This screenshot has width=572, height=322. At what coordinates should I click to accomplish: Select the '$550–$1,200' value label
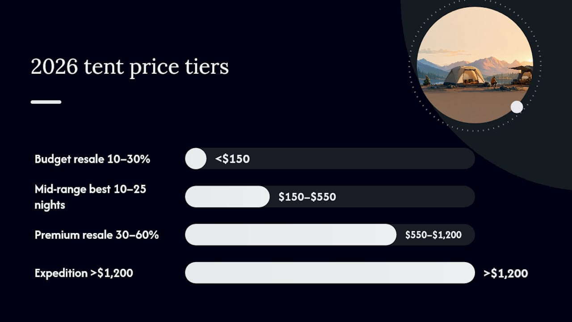click(x=433, y=235)
